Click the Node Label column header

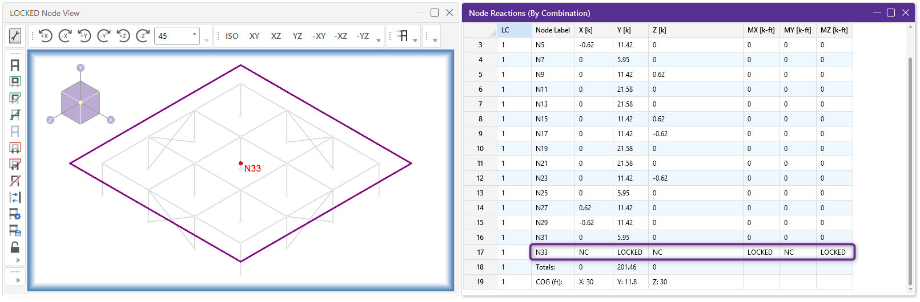point(553,30)
